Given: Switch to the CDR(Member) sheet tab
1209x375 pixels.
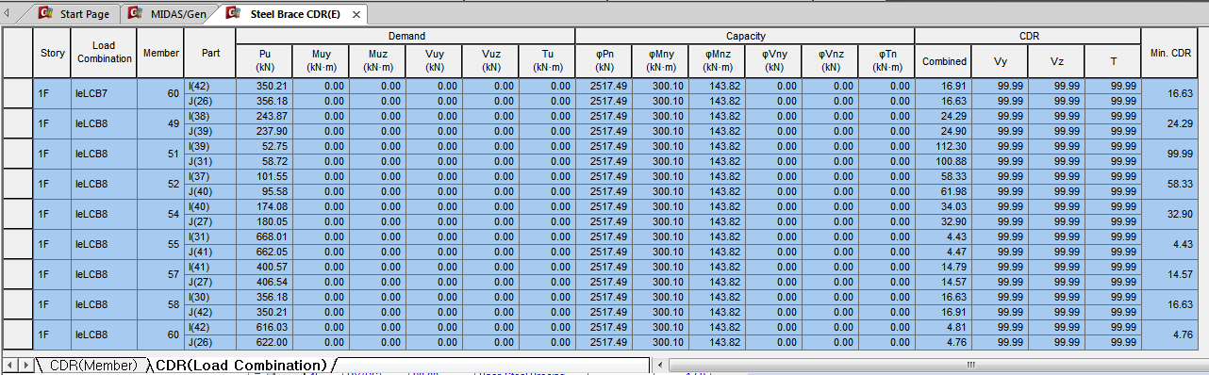Looking at the screenshot, I should (93, 365).
